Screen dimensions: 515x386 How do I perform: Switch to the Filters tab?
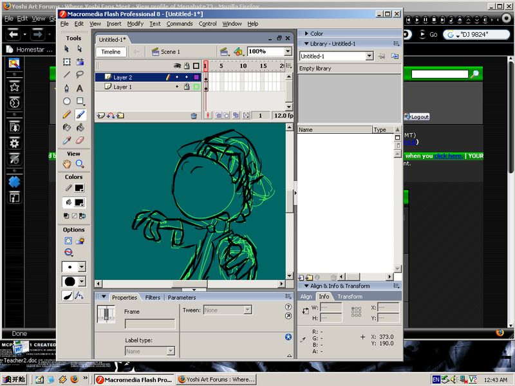coord(153,297)
